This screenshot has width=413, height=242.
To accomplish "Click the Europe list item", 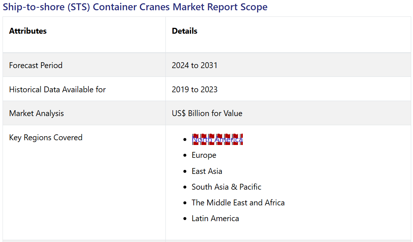I will 204,155.
